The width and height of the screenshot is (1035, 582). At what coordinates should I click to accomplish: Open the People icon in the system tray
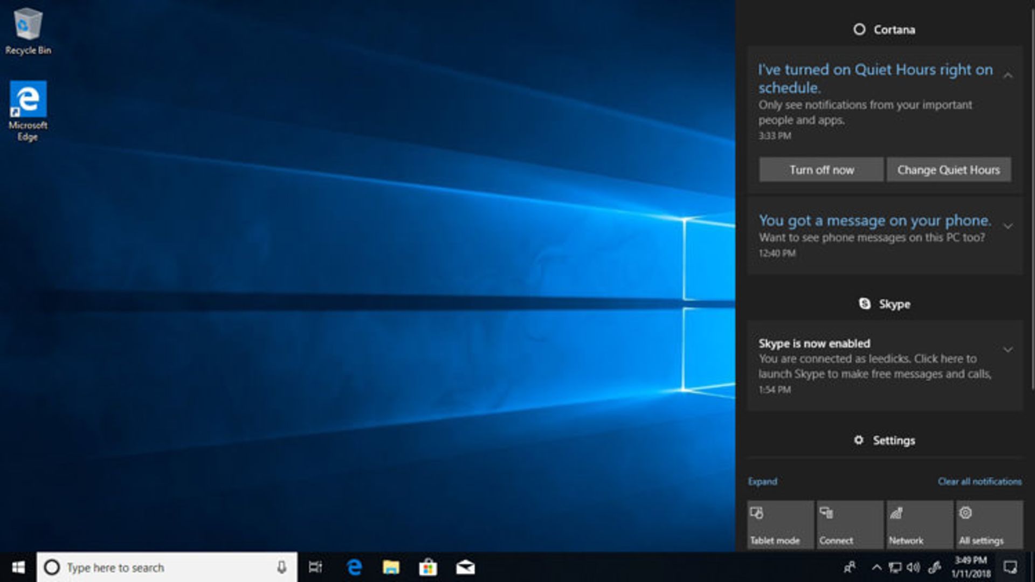tap(850, 567)
